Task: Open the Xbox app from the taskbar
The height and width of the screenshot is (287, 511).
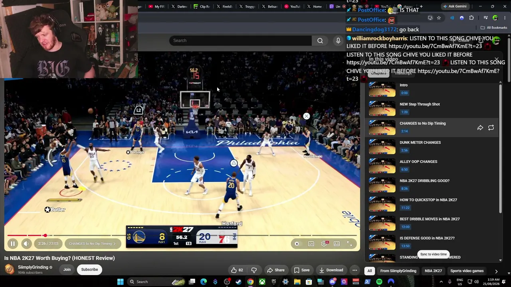Action: pyautogui.click(x=262, y=282)
